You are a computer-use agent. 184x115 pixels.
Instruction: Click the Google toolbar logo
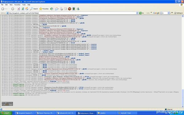point(156,13)
